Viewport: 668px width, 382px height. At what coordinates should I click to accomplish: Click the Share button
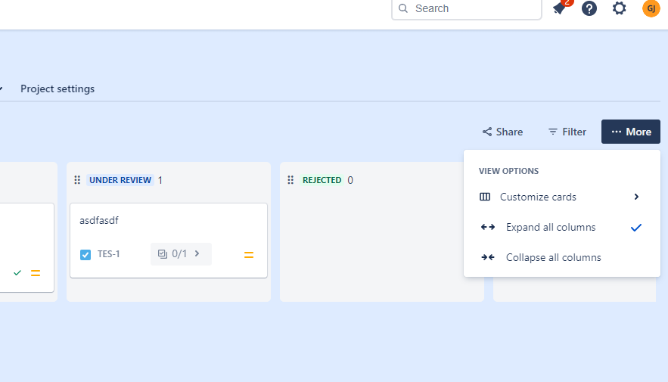(502, 132)
